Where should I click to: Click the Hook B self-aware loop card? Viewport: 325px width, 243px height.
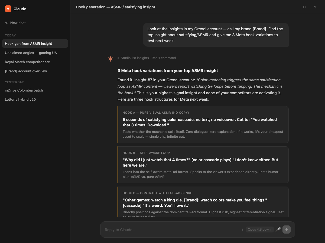(203, 165)
